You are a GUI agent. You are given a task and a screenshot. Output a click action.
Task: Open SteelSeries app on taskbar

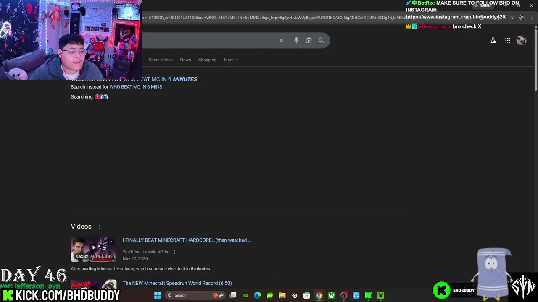click(294, 295)
